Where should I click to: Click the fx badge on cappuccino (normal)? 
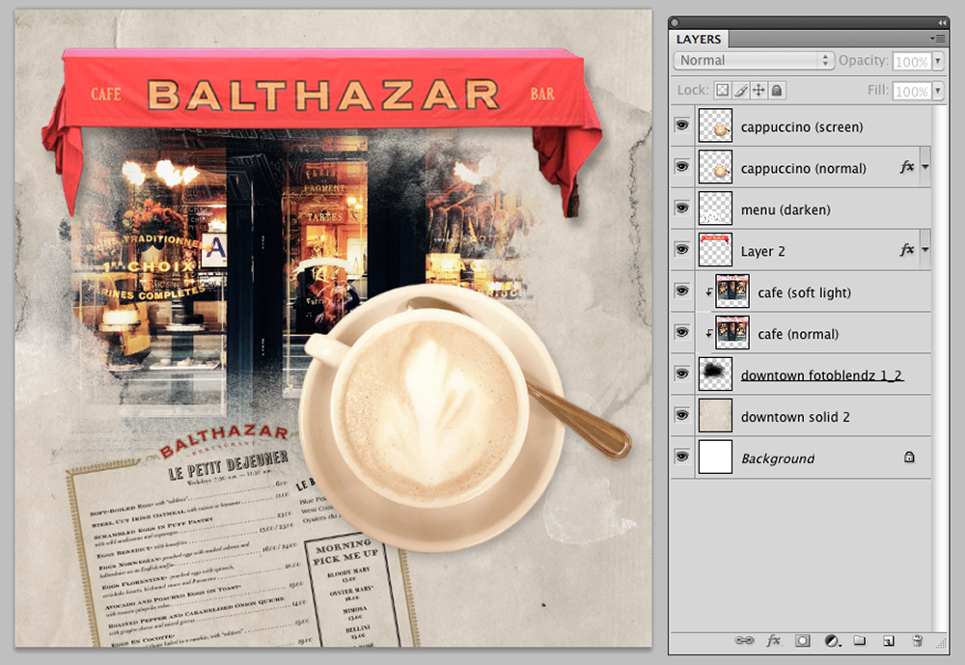(906, 168)
